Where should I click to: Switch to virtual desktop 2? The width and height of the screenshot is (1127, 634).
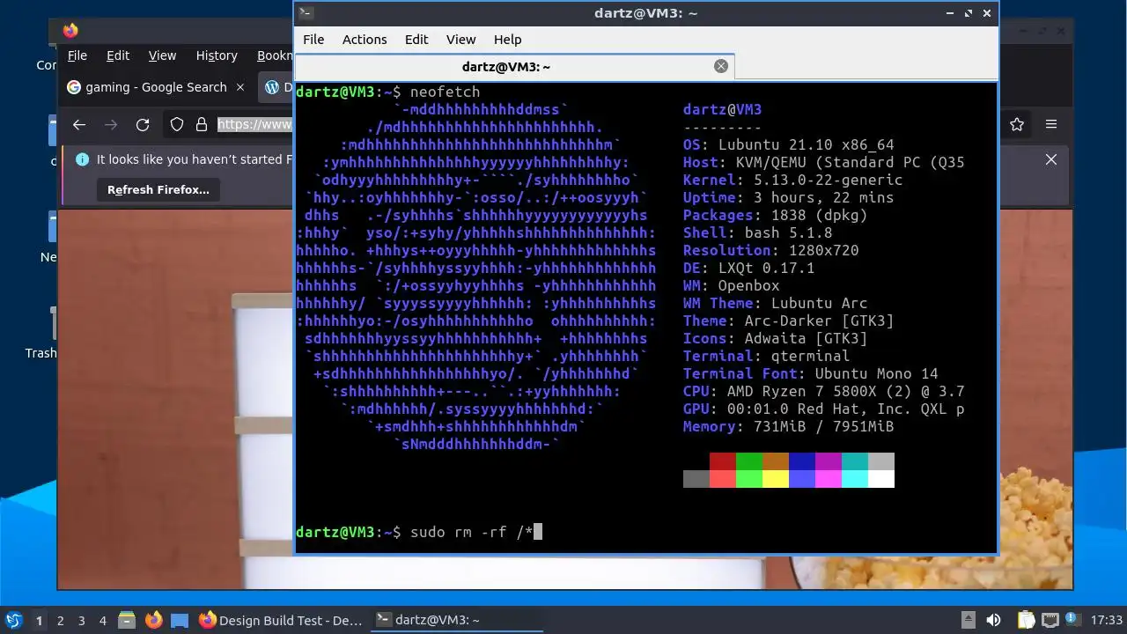[61, 621]
